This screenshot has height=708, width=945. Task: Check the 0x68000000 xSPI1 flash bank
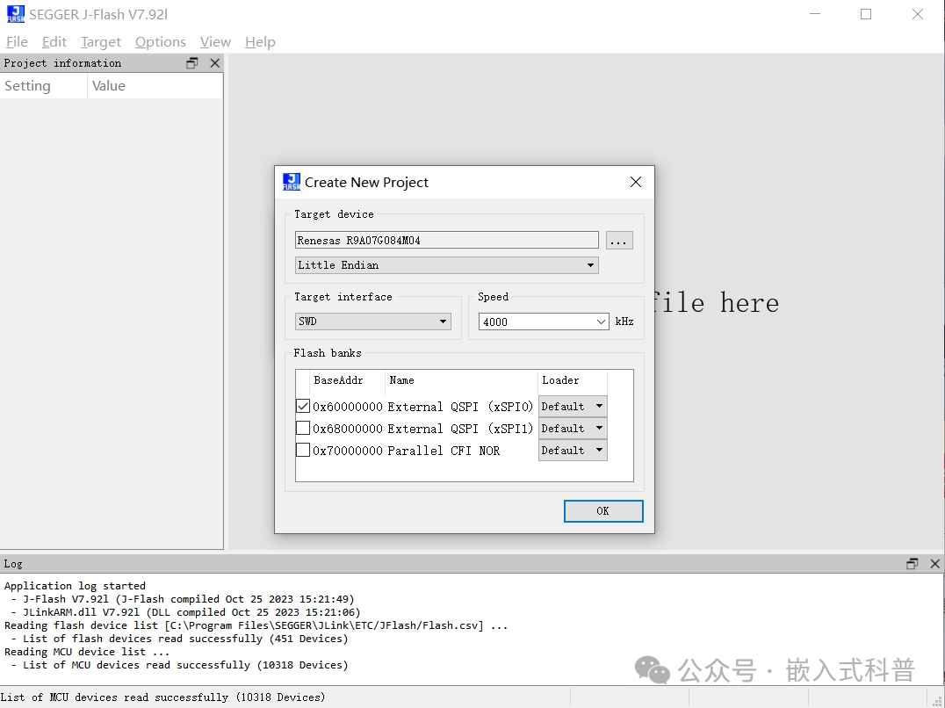point(303,428)
